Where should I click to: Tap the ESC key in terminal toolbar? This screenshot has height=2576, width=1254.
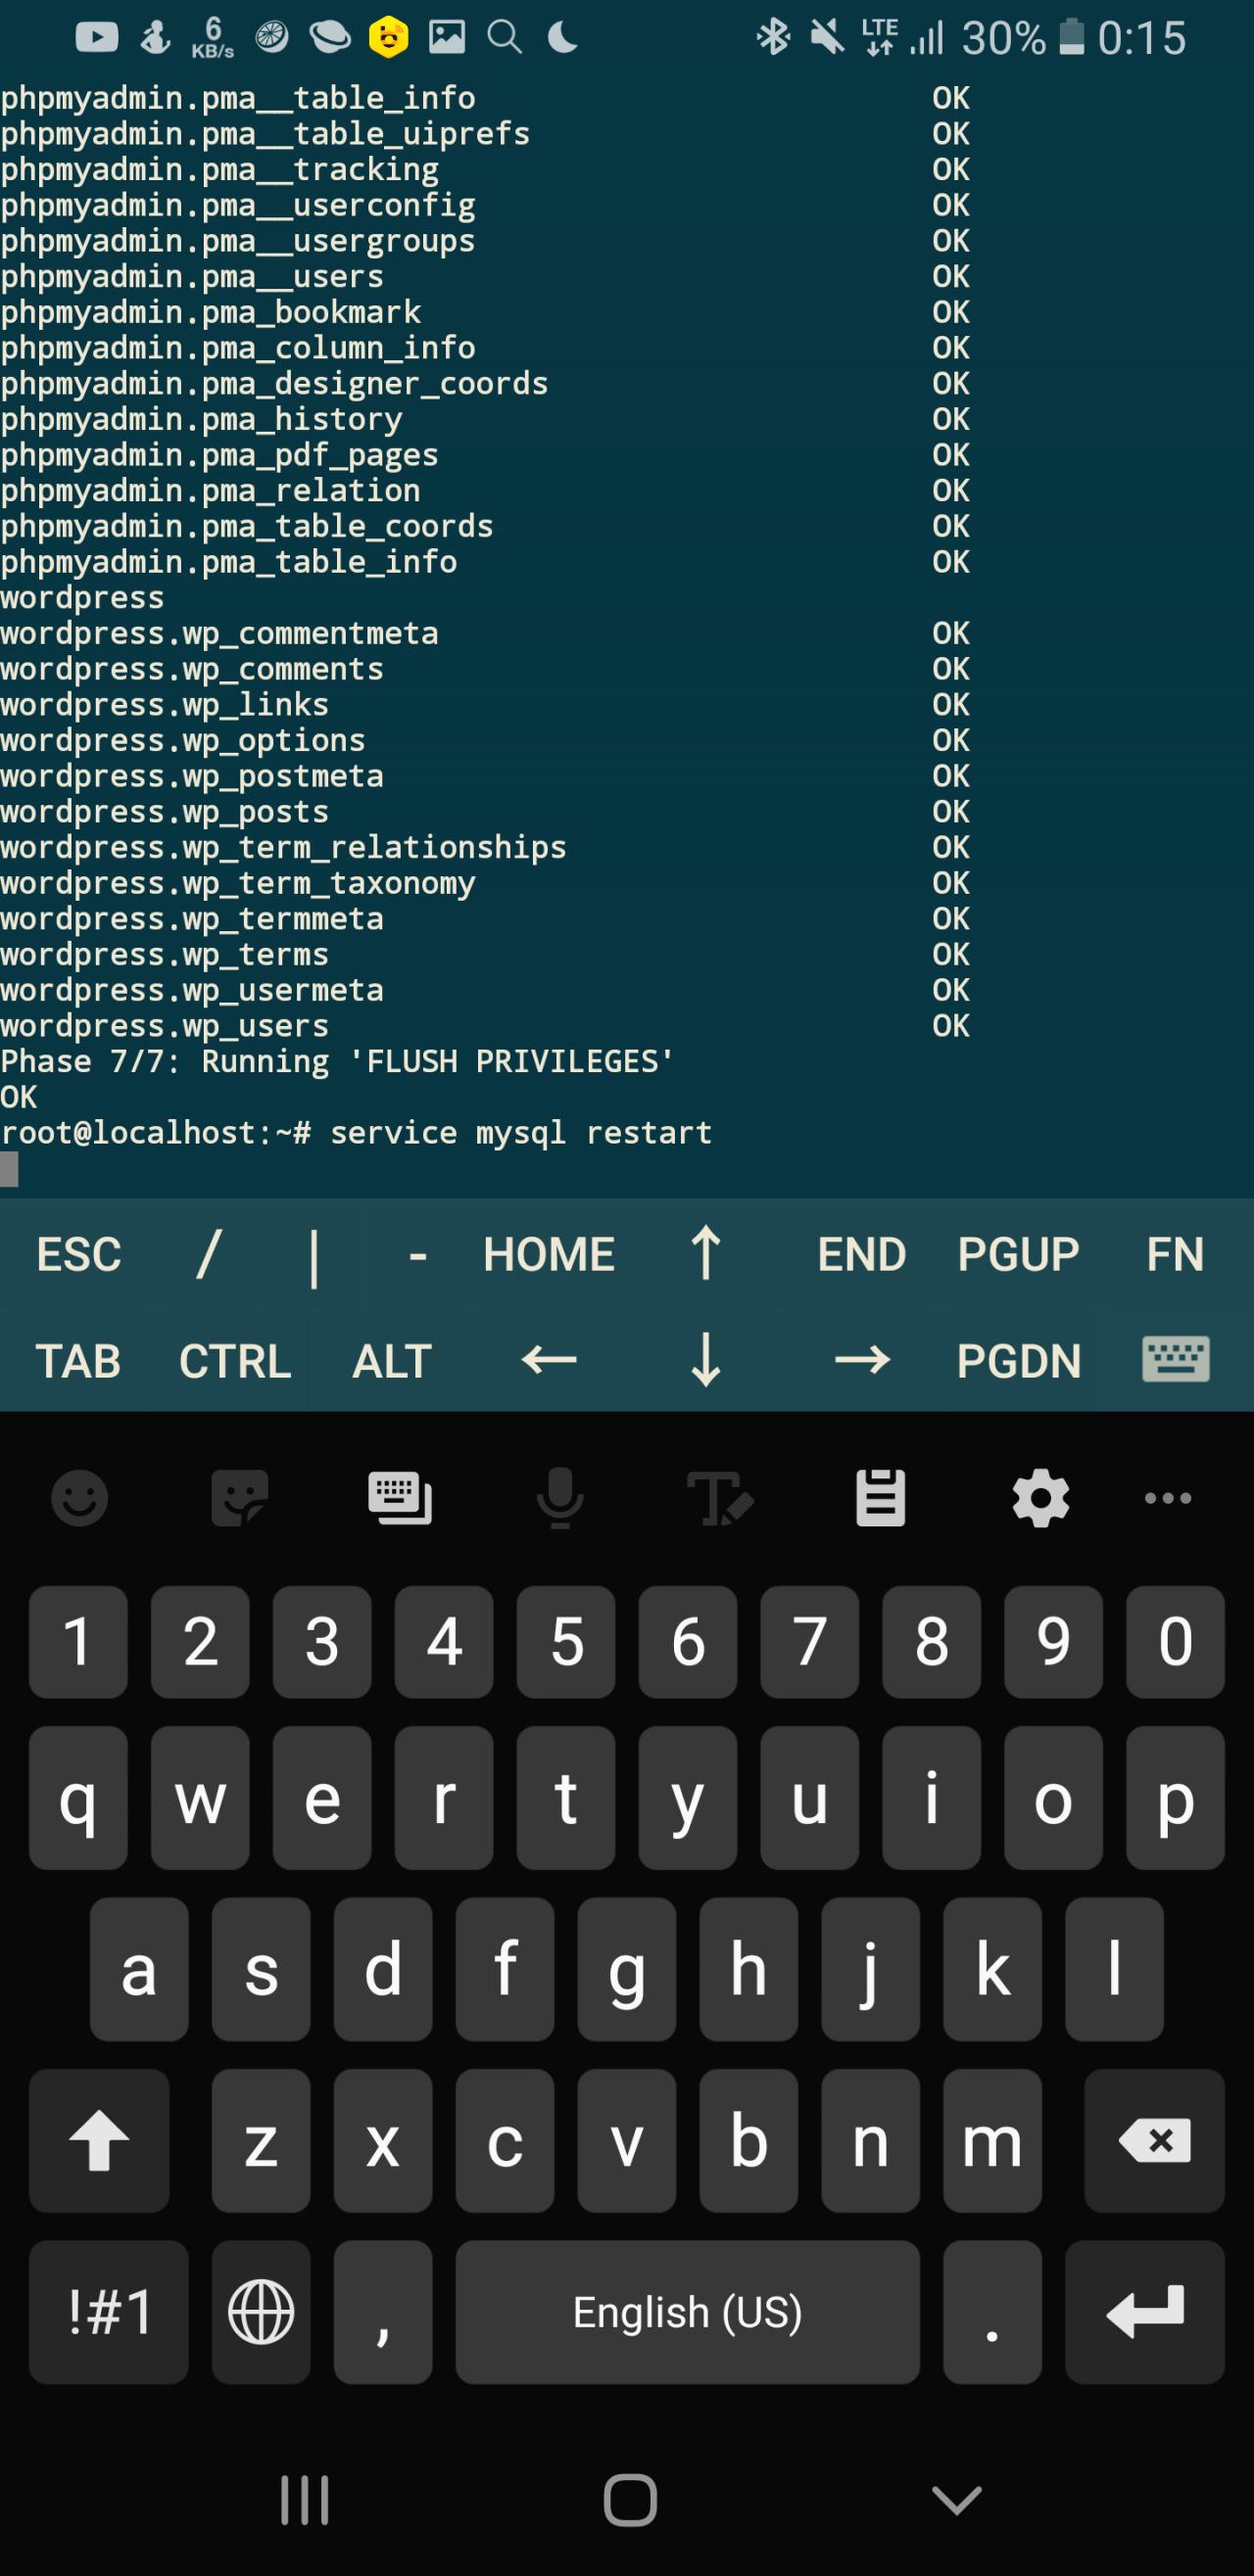pyautogui.click(x=78, y=1254)
